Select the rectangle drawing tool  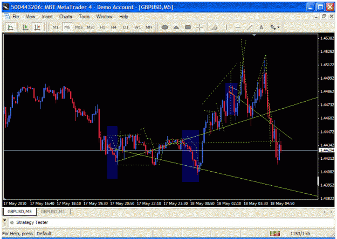point(188,27)
